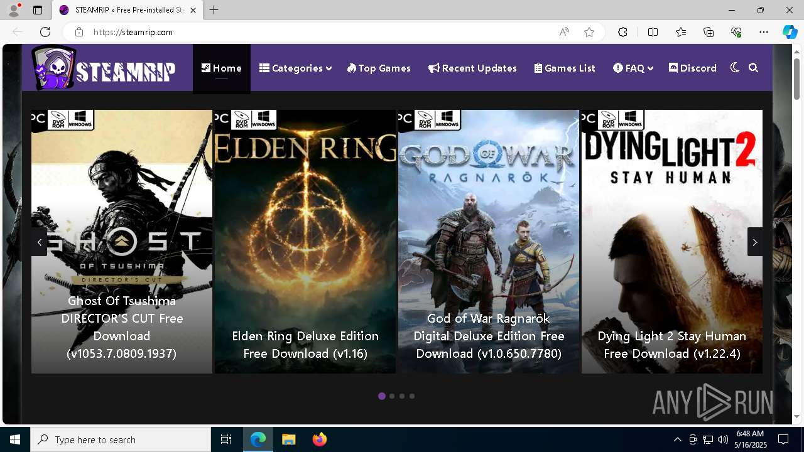The width and height of the screenshot is (804, 452).
Task: Select the fourth carousel dot
Action: (x=412, y=396)
